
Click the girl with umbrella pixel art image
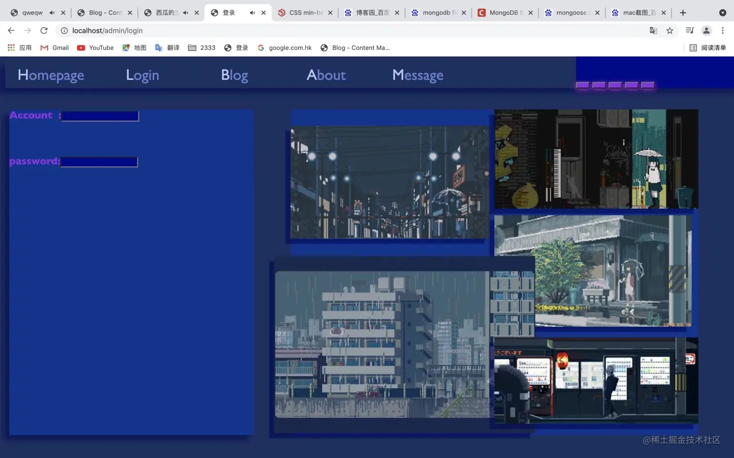click(596, 159)
